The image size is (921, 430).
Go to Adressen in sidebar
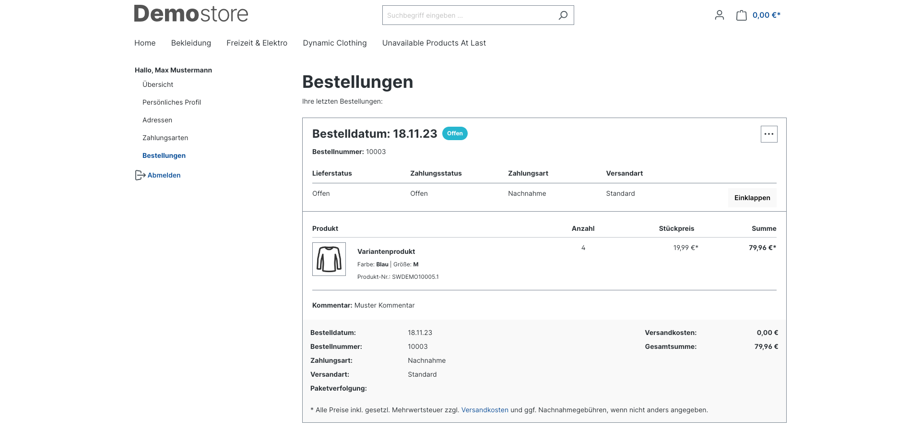point(157,120)
